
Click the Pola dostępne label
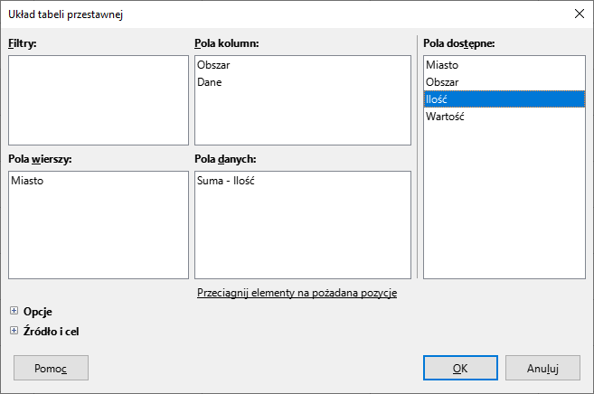point(458,42)
